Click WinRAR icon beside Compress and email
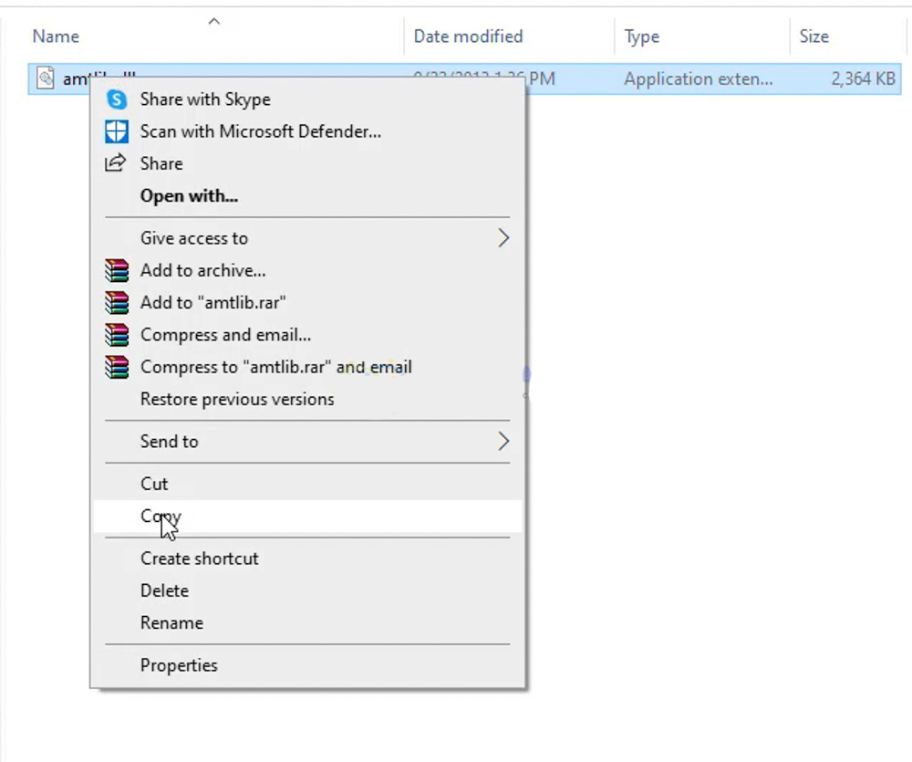Viewport: 912px width, 762px height. [117, 335]
